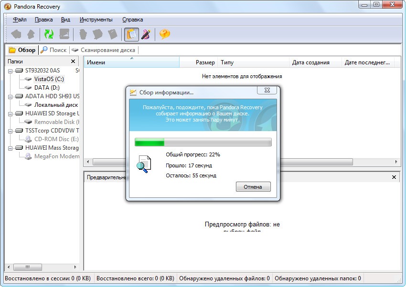Select VistaOS (C:) in folder tree
This screenshot has width=406, height=287.
pyautogui.click(x=49, y=79)
